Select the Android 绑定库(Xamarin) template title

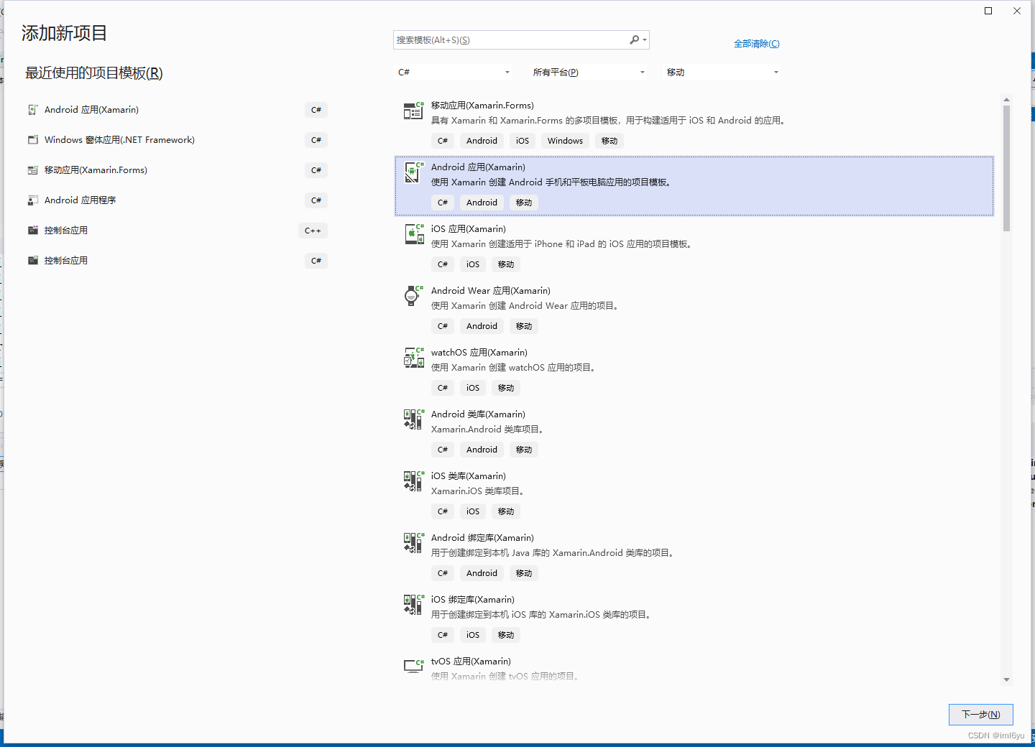[x=482, y=538]
